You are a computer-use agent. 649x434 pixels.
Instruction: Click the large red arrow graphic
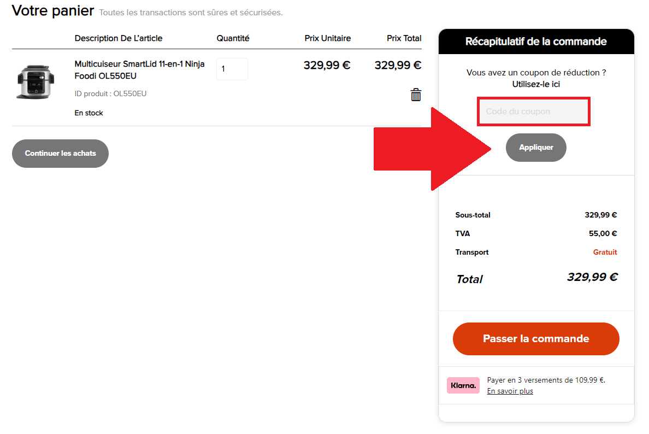tap(432, 149)
